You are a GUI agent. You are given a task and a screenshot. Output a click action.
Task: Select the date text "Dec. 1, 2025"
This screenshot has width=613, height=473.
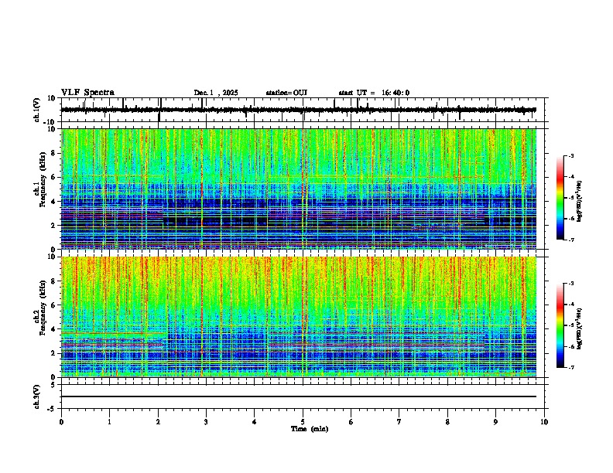216,93
